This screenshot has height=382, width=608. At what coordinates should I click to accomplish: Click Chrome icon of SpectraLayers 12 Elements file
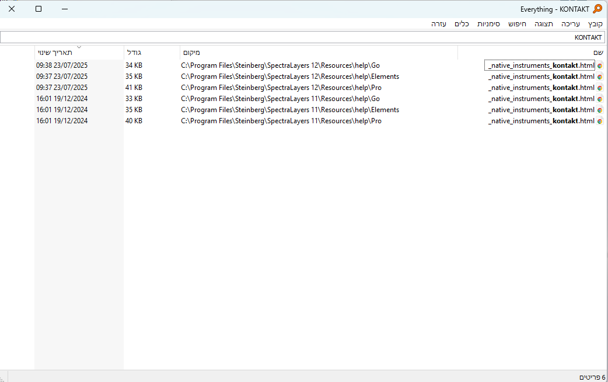(600, 77)
